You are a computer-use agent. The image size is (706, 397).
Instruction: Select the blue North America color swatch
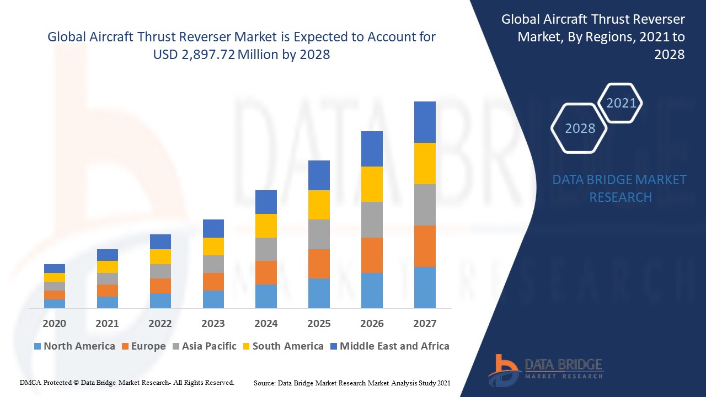click(x=36, y=346)
